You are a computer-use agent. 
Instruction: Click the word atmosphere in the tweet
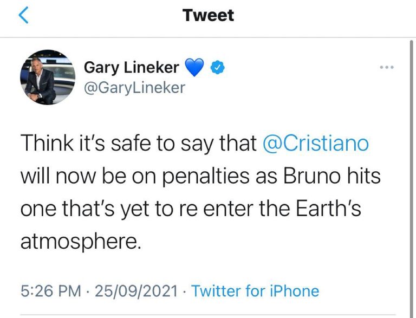point(80,242)
